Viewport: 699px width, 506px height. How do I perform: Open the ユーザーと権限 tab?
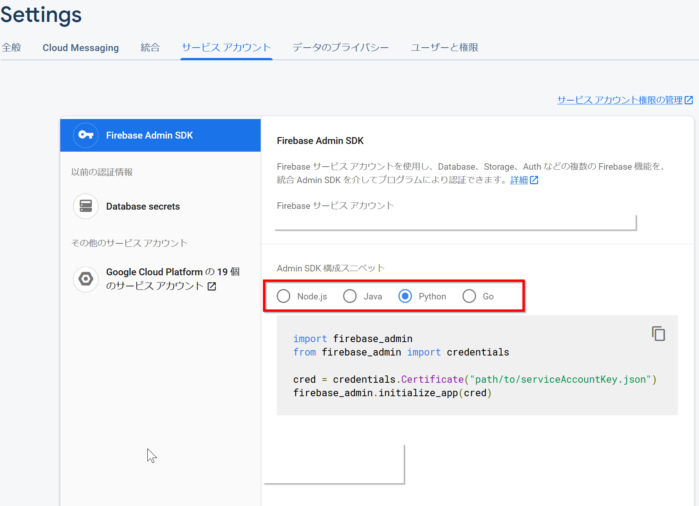pyautogui.click(x=444, y=48)
